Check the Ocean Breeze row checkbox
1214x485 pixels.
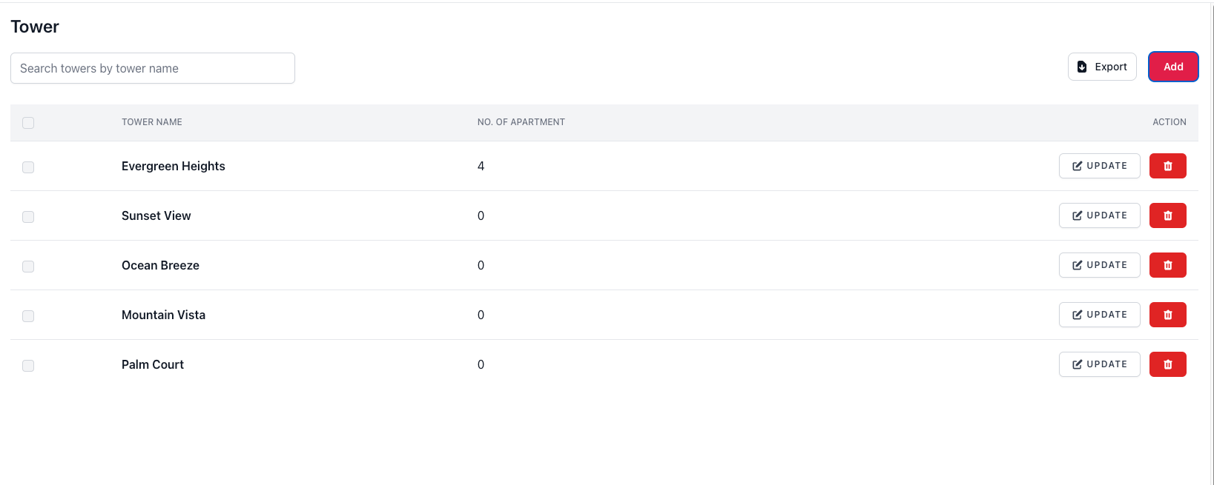click(28, 267)
